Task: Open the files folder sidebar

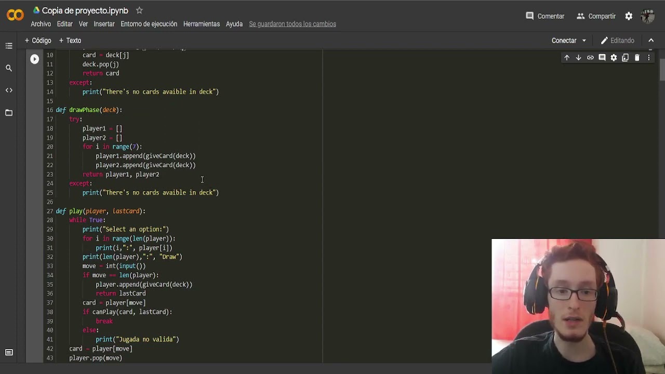Action: point(9,113)
